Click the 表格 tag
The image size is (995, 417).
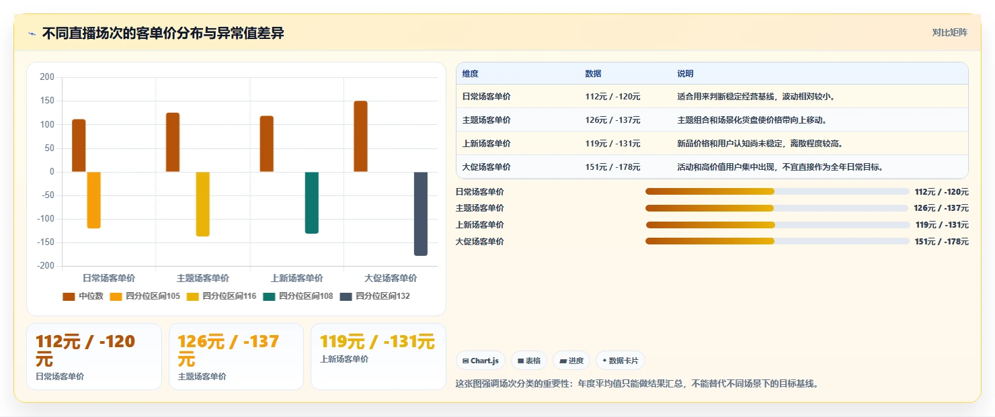[x=529, y=361]
